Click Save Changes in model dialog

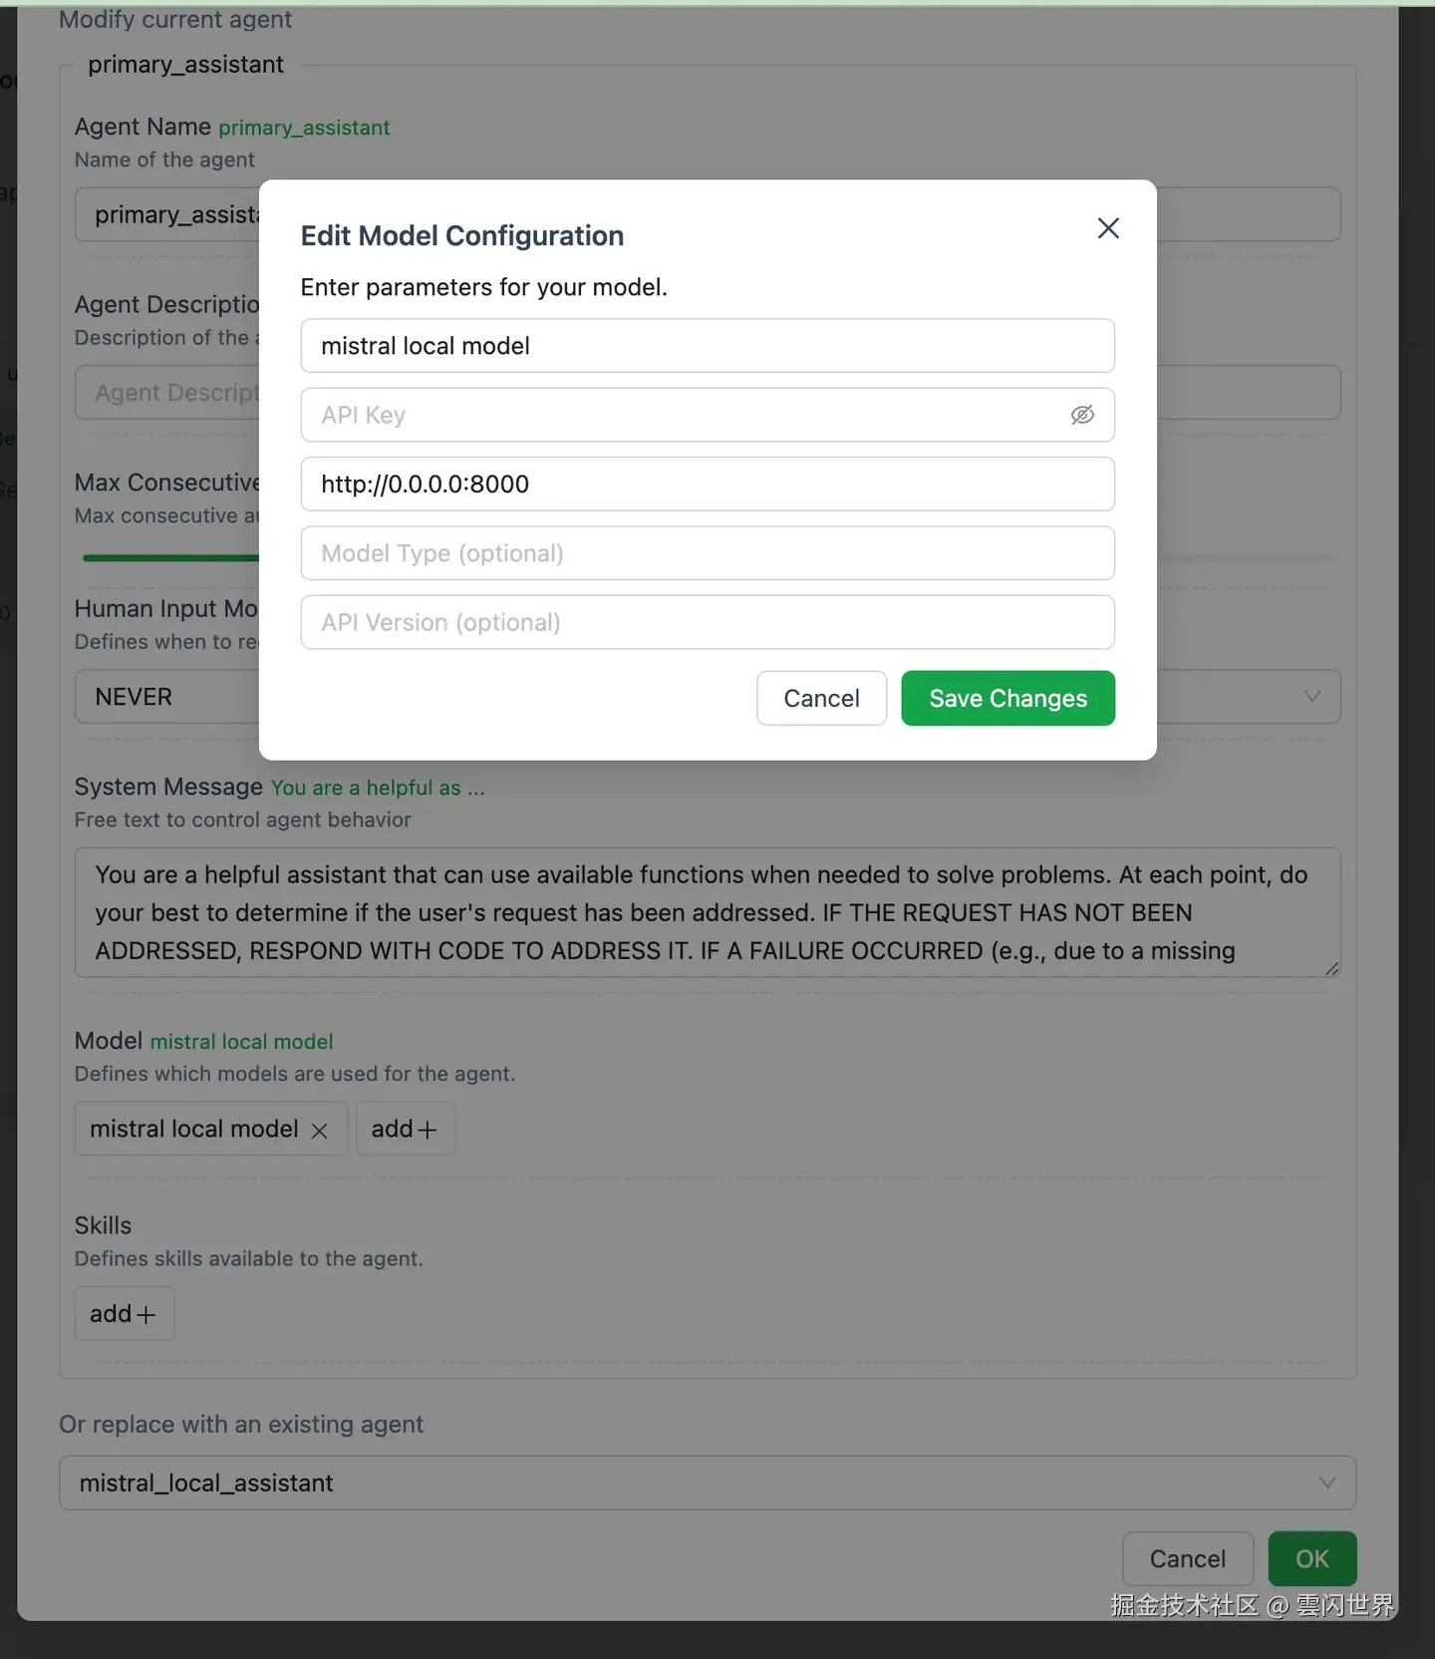click(1007, 698)
